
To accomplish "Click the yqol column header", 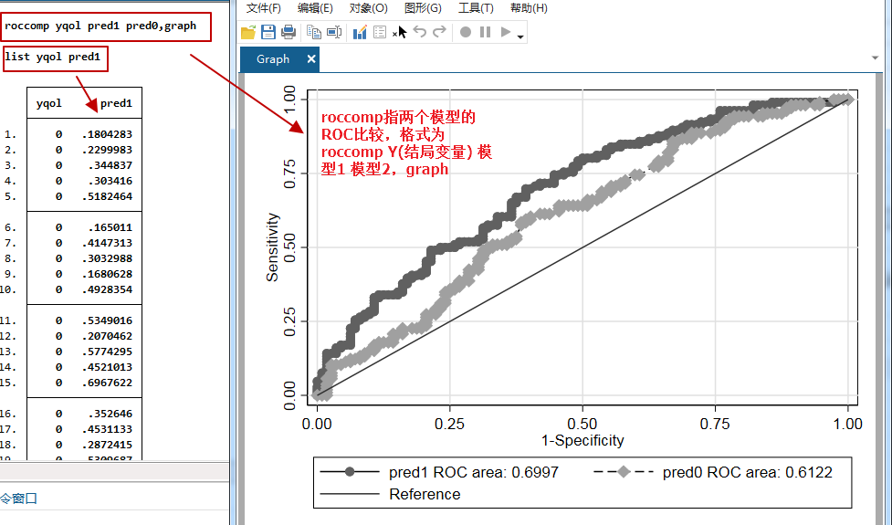I will 49,103.
